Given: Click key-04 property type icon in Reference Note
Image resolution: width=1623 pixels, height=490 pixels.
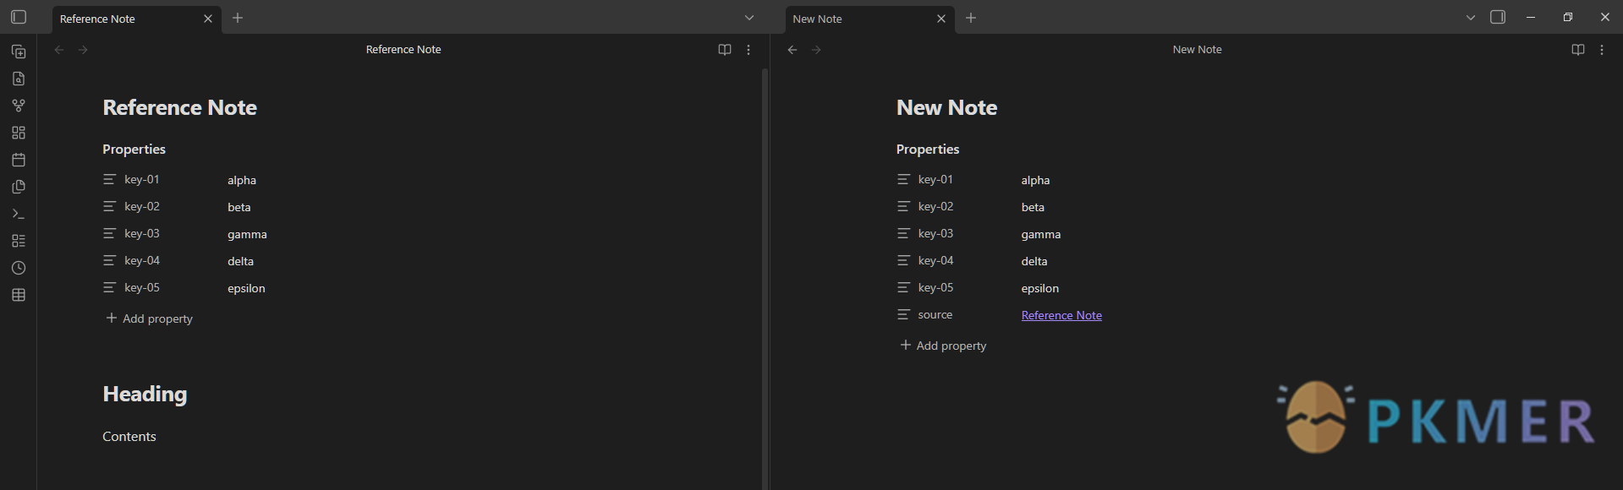Looking at the screenshot, I should point(109,260).
